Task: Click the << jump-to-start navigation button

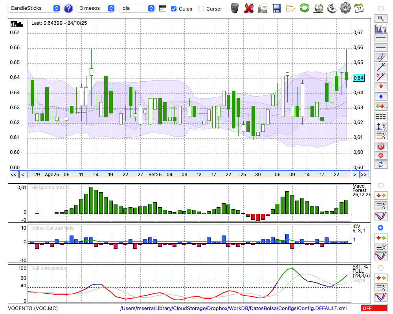Action: [13, 174]
